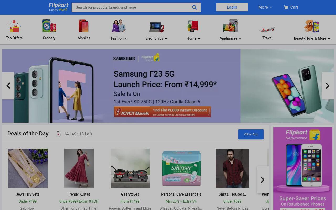Click the Grocery label
Screen dimensions: 336x210
click(x=49, y=38)
